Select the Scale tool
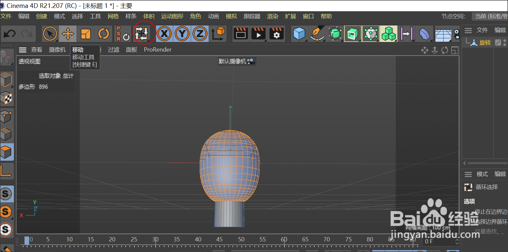508x252 pixels. tap(86, 33)
